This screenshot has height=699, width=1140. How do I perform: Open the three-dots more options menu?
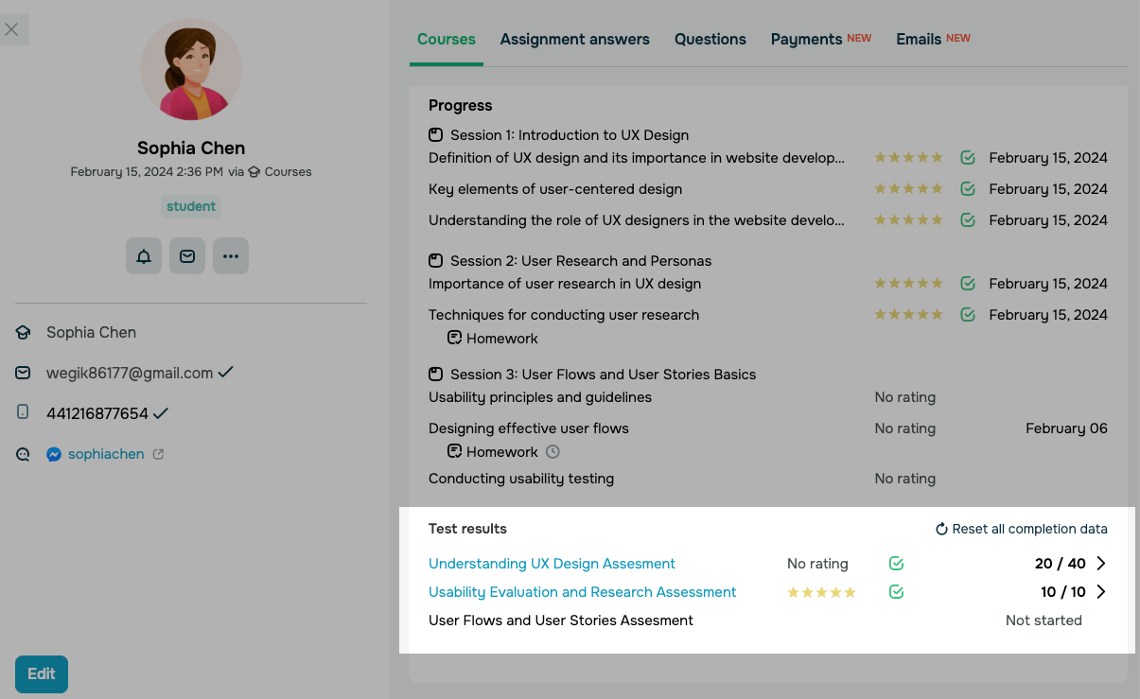[231, 256]
